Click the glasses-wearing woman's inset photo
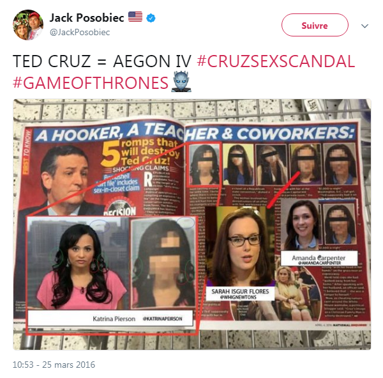 pyautogui.click(x=241, y=246)
